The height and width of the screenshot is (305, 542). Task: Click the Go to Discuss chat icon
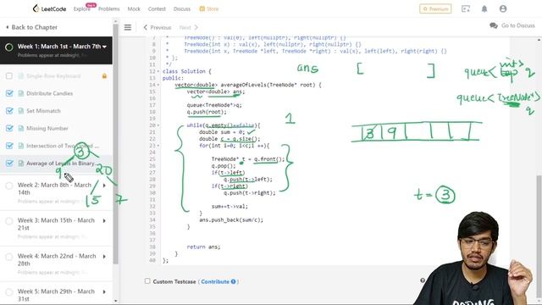point(494,25)
